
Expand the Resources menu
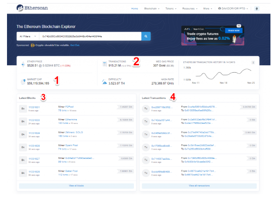(x=190, y=8)
